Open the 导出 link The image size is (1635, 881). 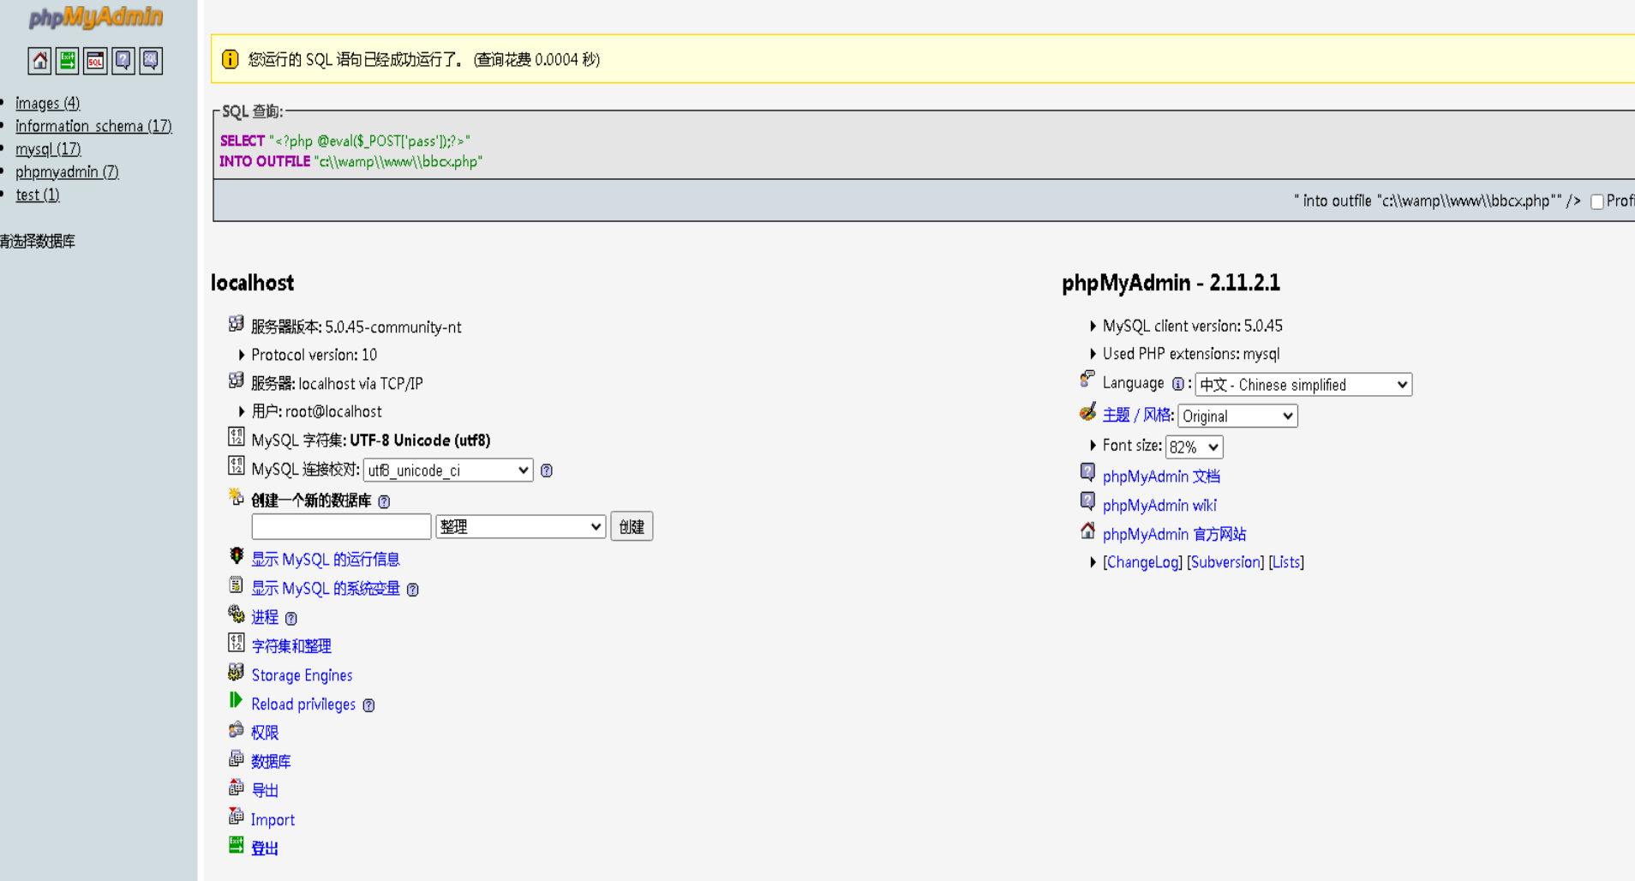265,790
